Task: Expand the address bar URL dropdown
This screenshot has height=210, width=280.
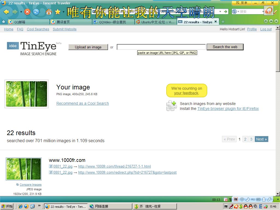Action: [x=220, y=11]
